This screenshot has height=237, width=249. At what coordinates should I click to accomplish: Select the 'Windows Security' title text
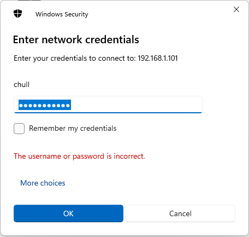62,14
